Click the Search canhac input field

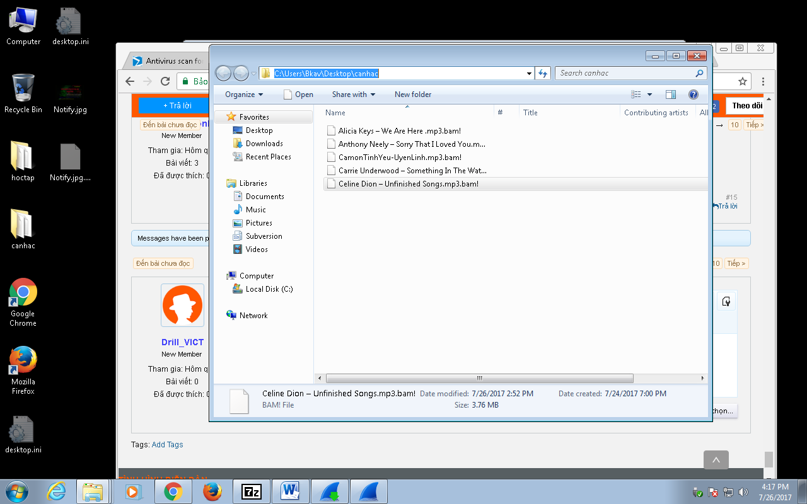(x=624, y=73)
